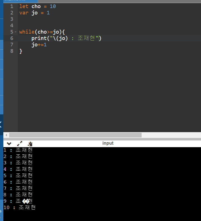Screen dimensions: 201x221
Task: Fold the while loop at line 5
Action: (x=16, y=32)
